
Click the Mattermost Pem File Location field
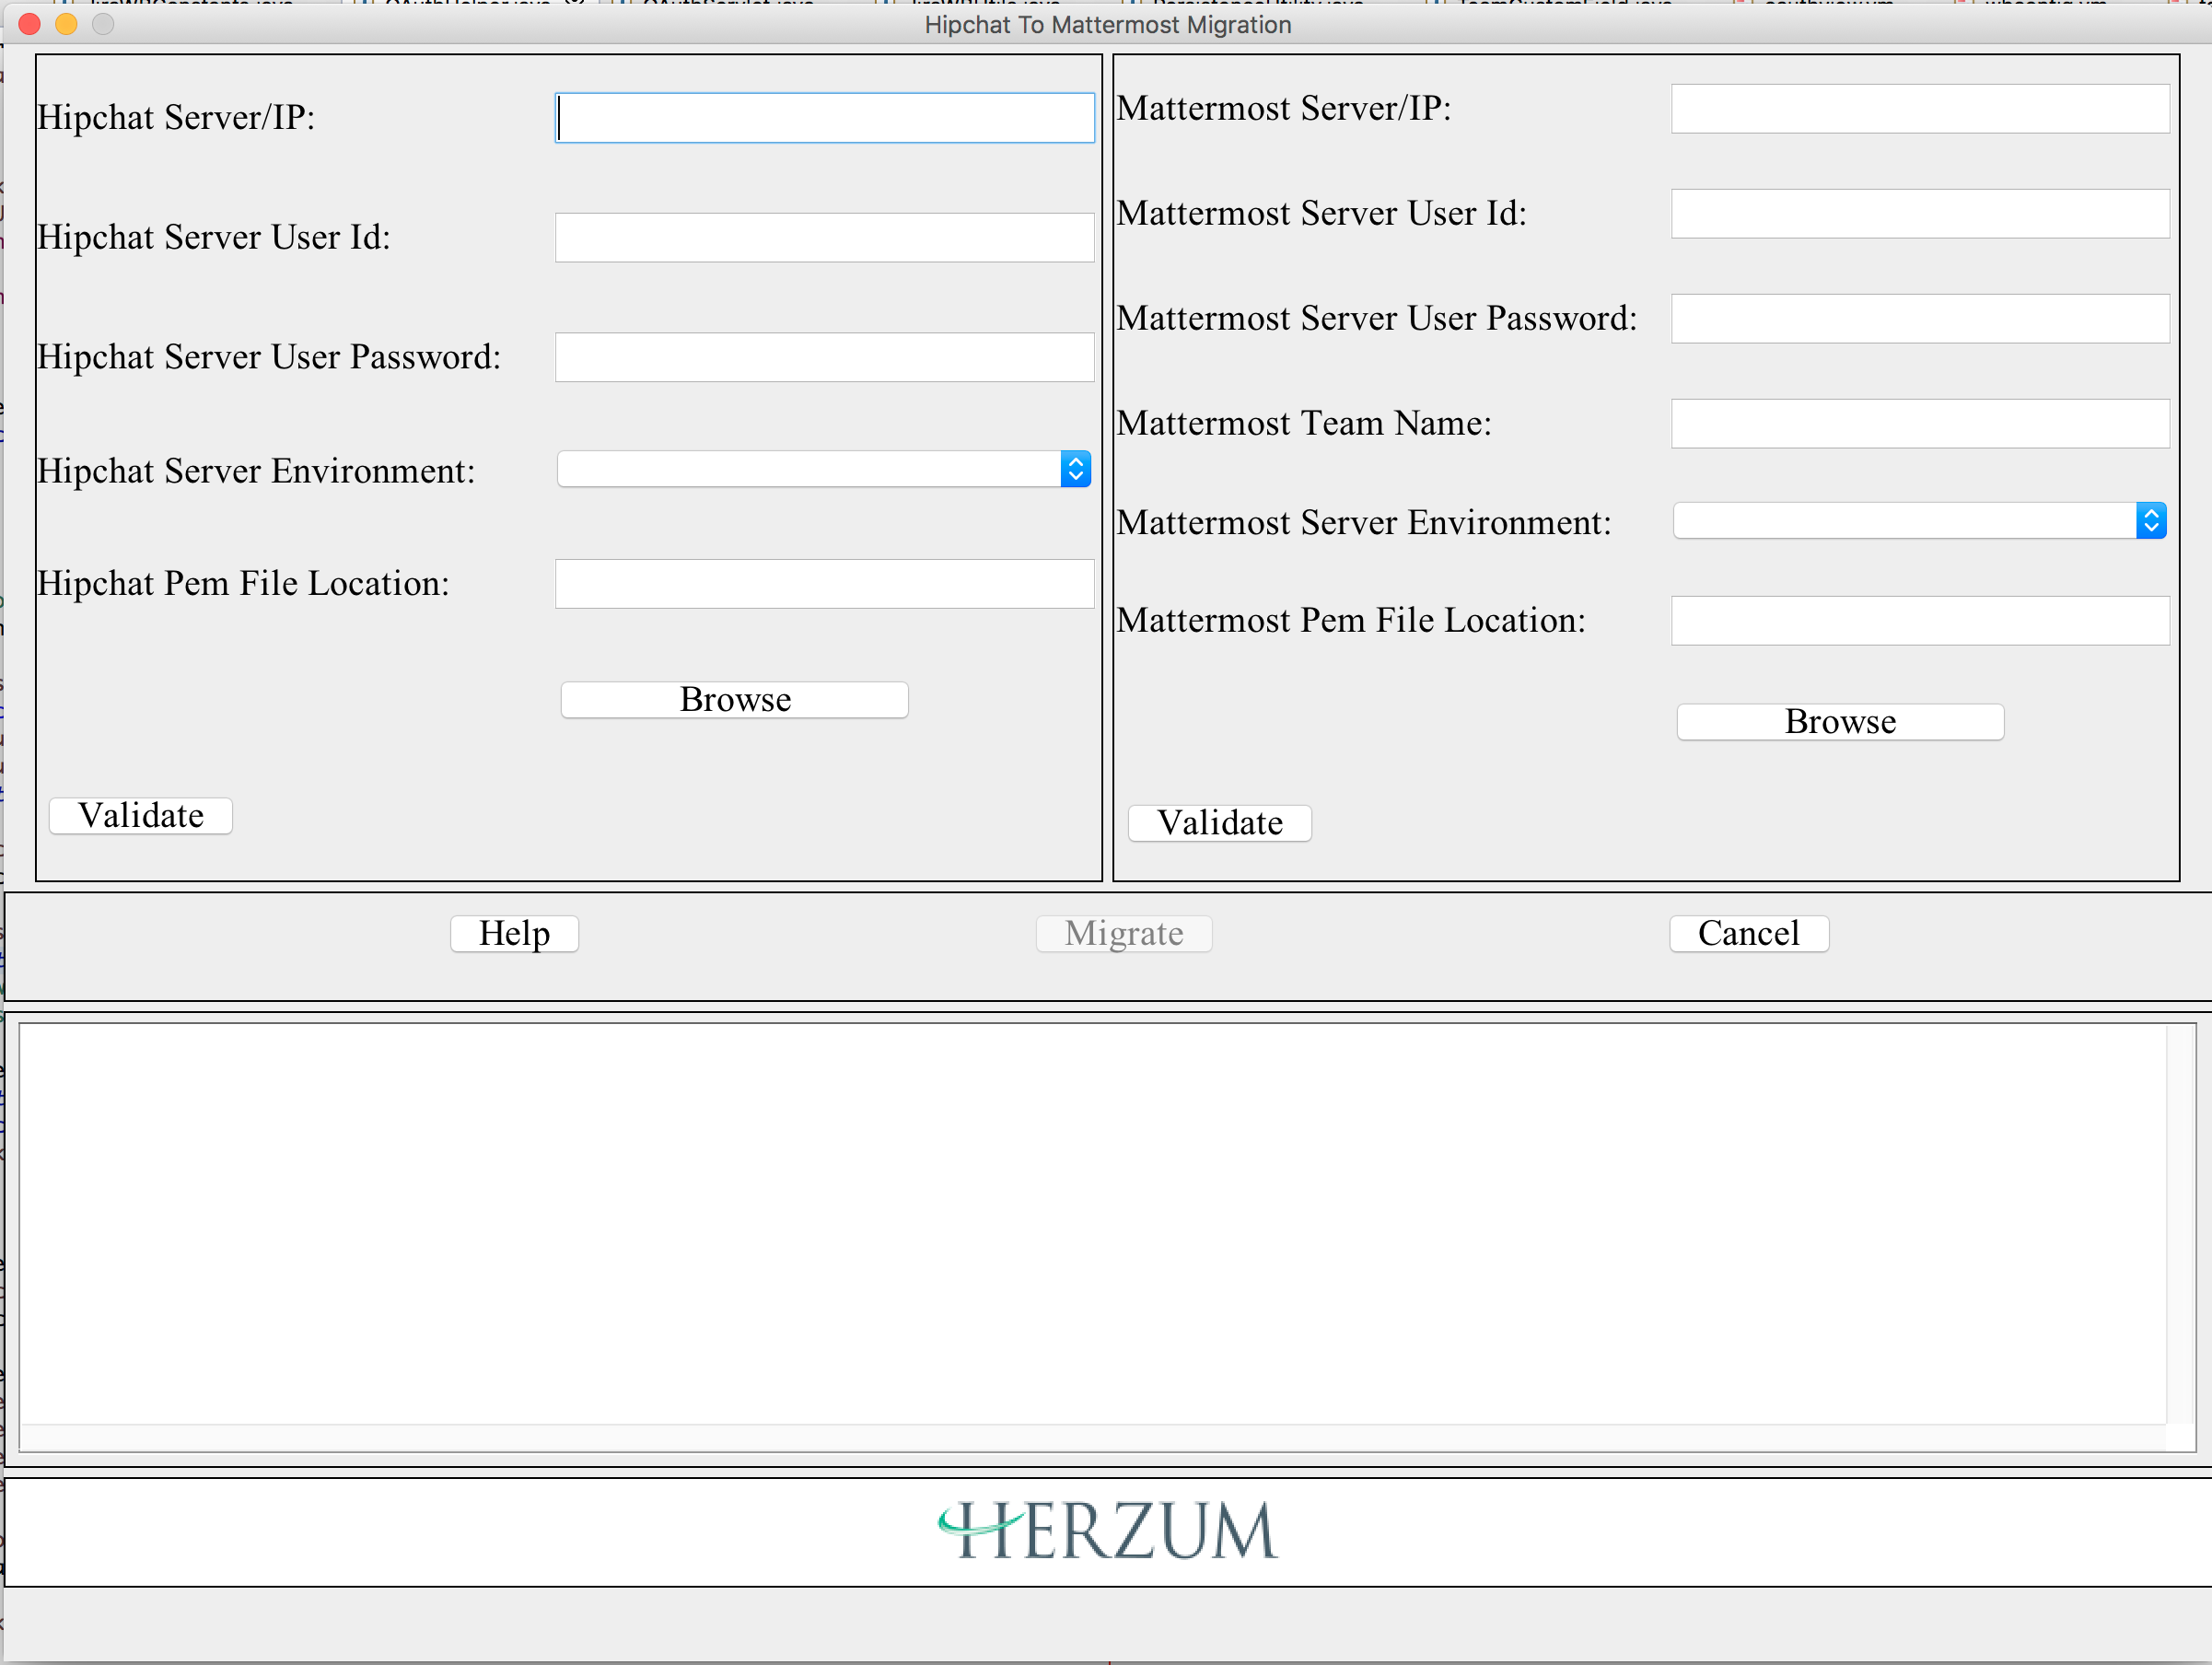point(1920,621)
